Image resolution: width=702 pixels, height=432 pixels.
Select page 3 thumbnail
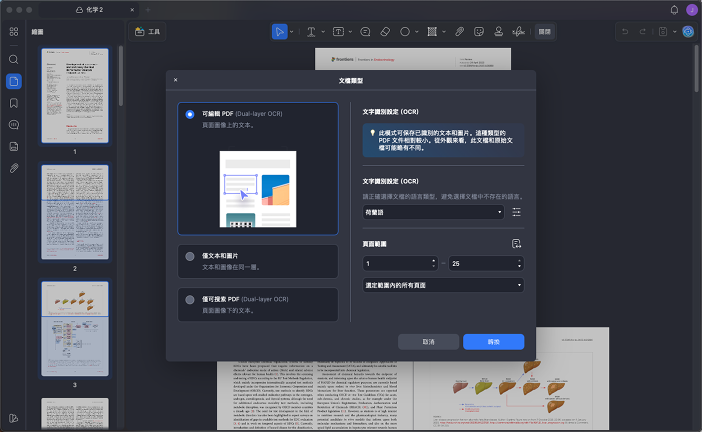pos(75,328)
